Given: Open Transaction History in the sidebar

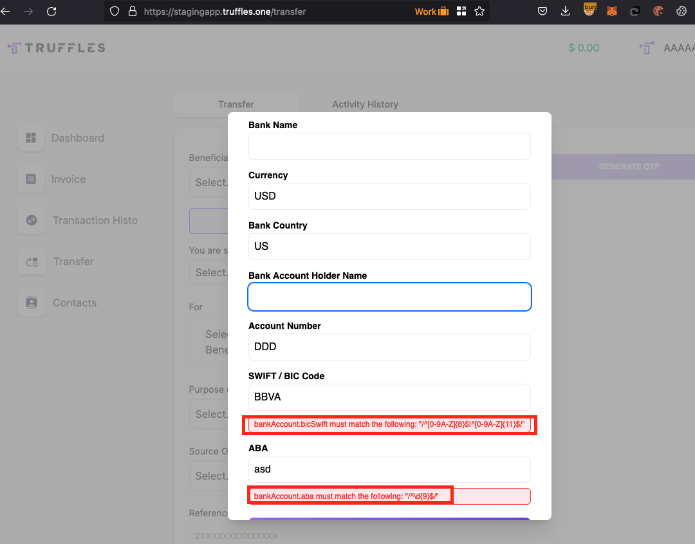Looking at the screenshot, I should [95, 220].
